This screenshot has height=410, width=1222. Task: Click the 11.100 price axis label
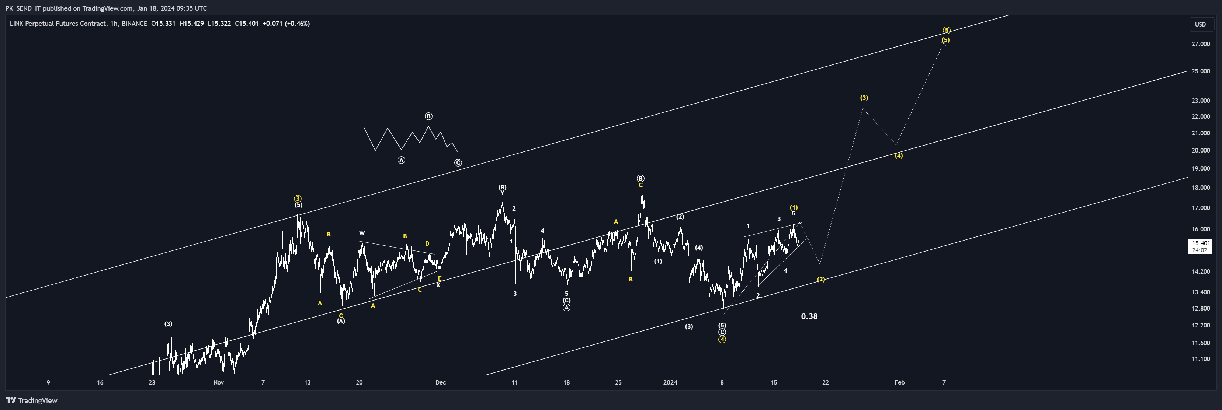(x=1201, y=359)
